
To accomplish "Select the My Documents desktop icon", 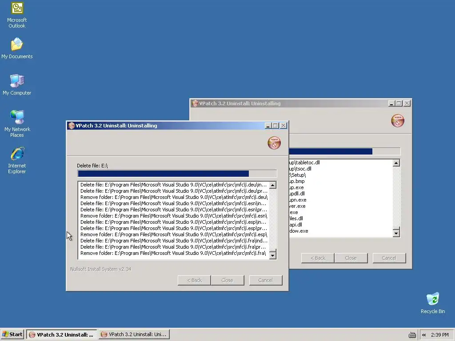I will (17, 48).
